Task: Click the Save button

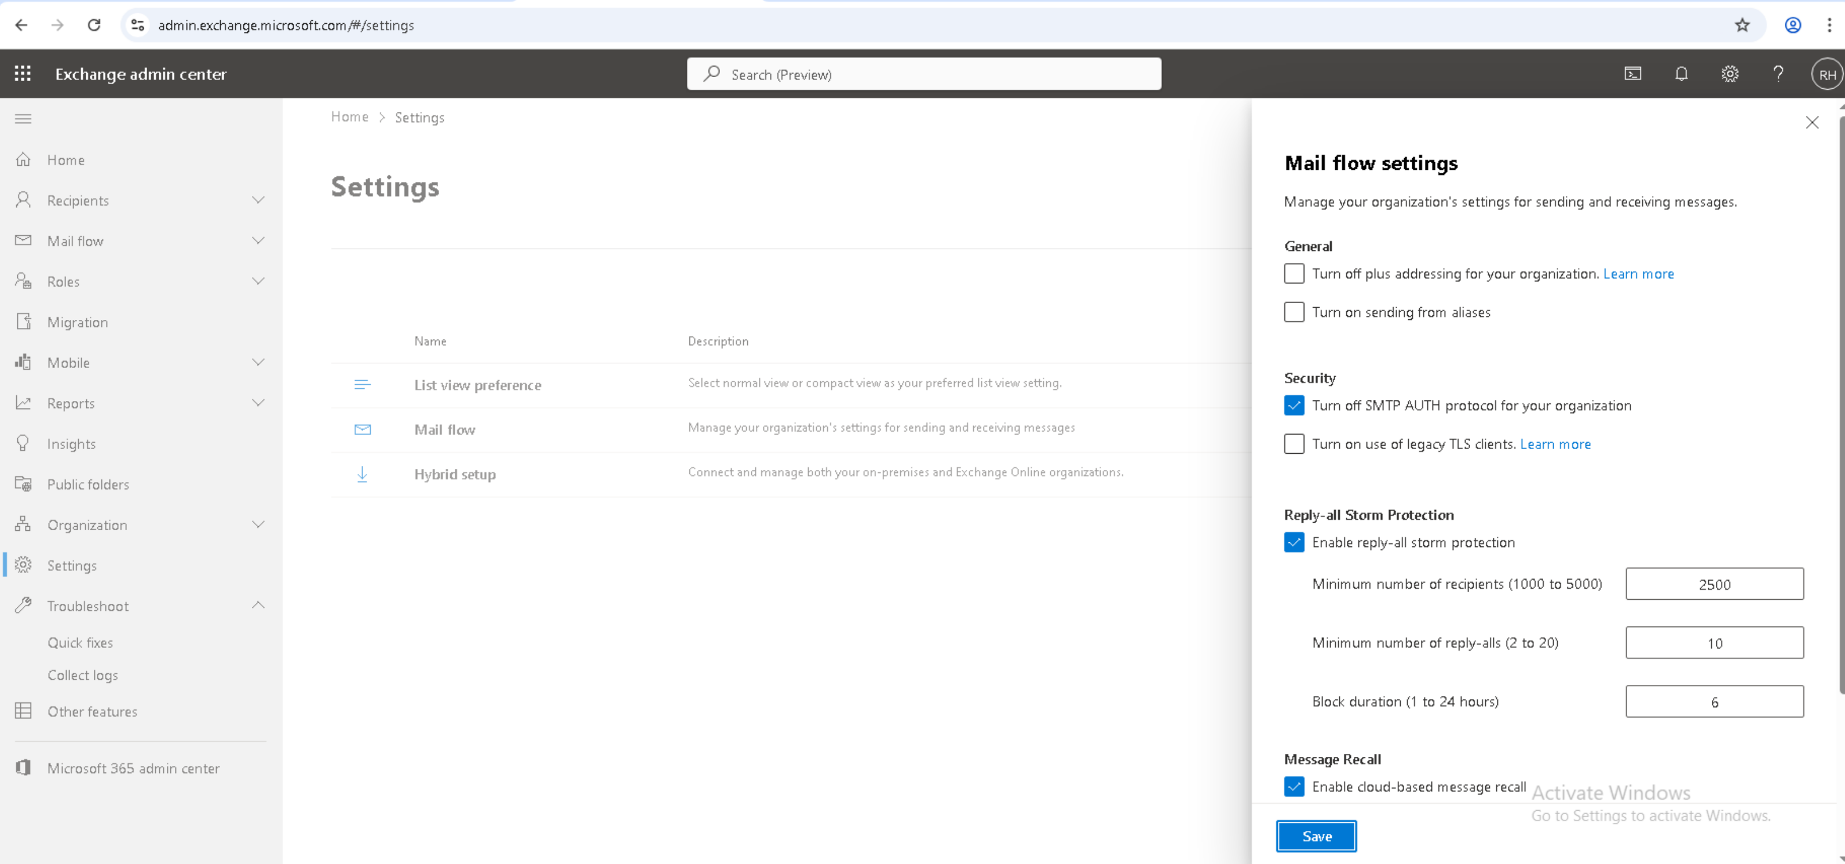Action: pyautogui.click(x=1316, y=836)
